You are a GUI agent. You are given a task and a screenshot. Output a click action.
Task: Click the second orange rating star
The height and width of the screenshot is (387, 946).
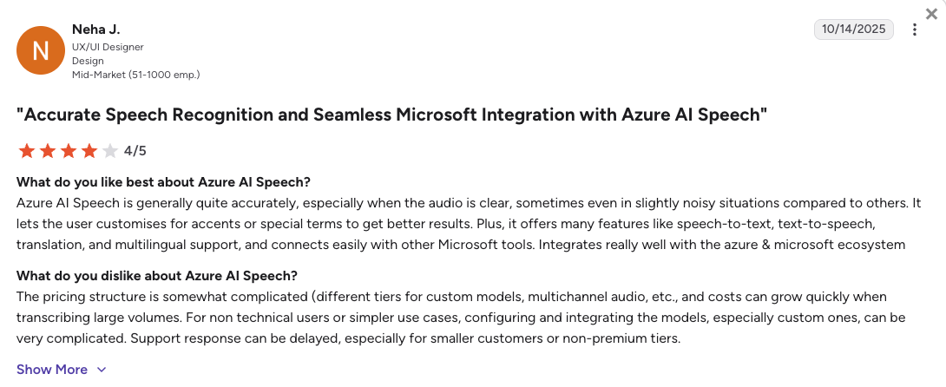point(48,151)
